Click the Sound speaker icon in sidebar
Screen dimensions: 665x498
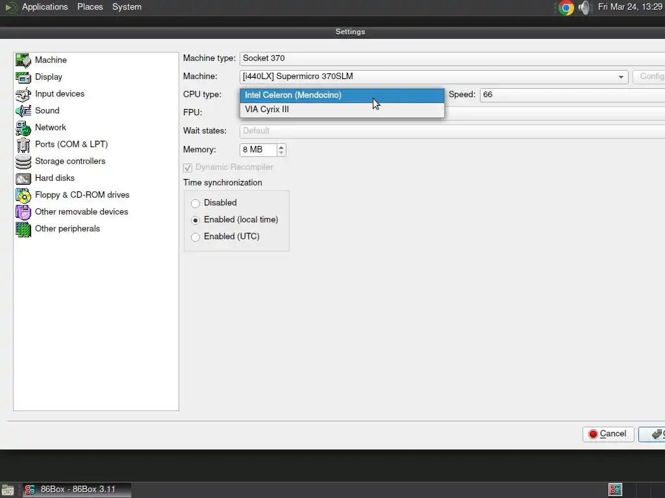[23, 111]
